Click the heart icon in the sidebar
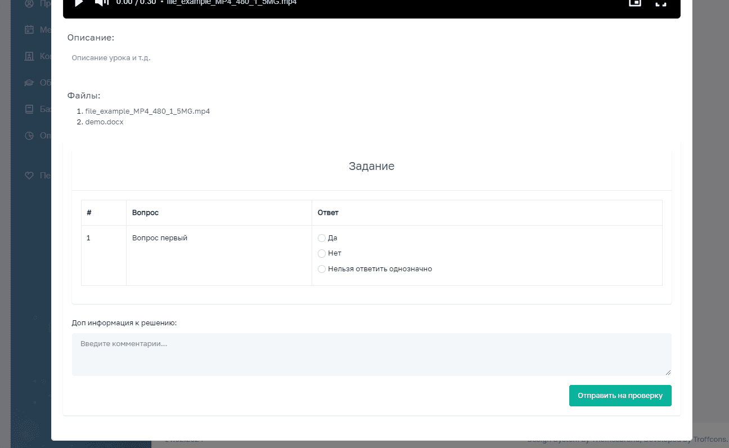 (29, 176)
